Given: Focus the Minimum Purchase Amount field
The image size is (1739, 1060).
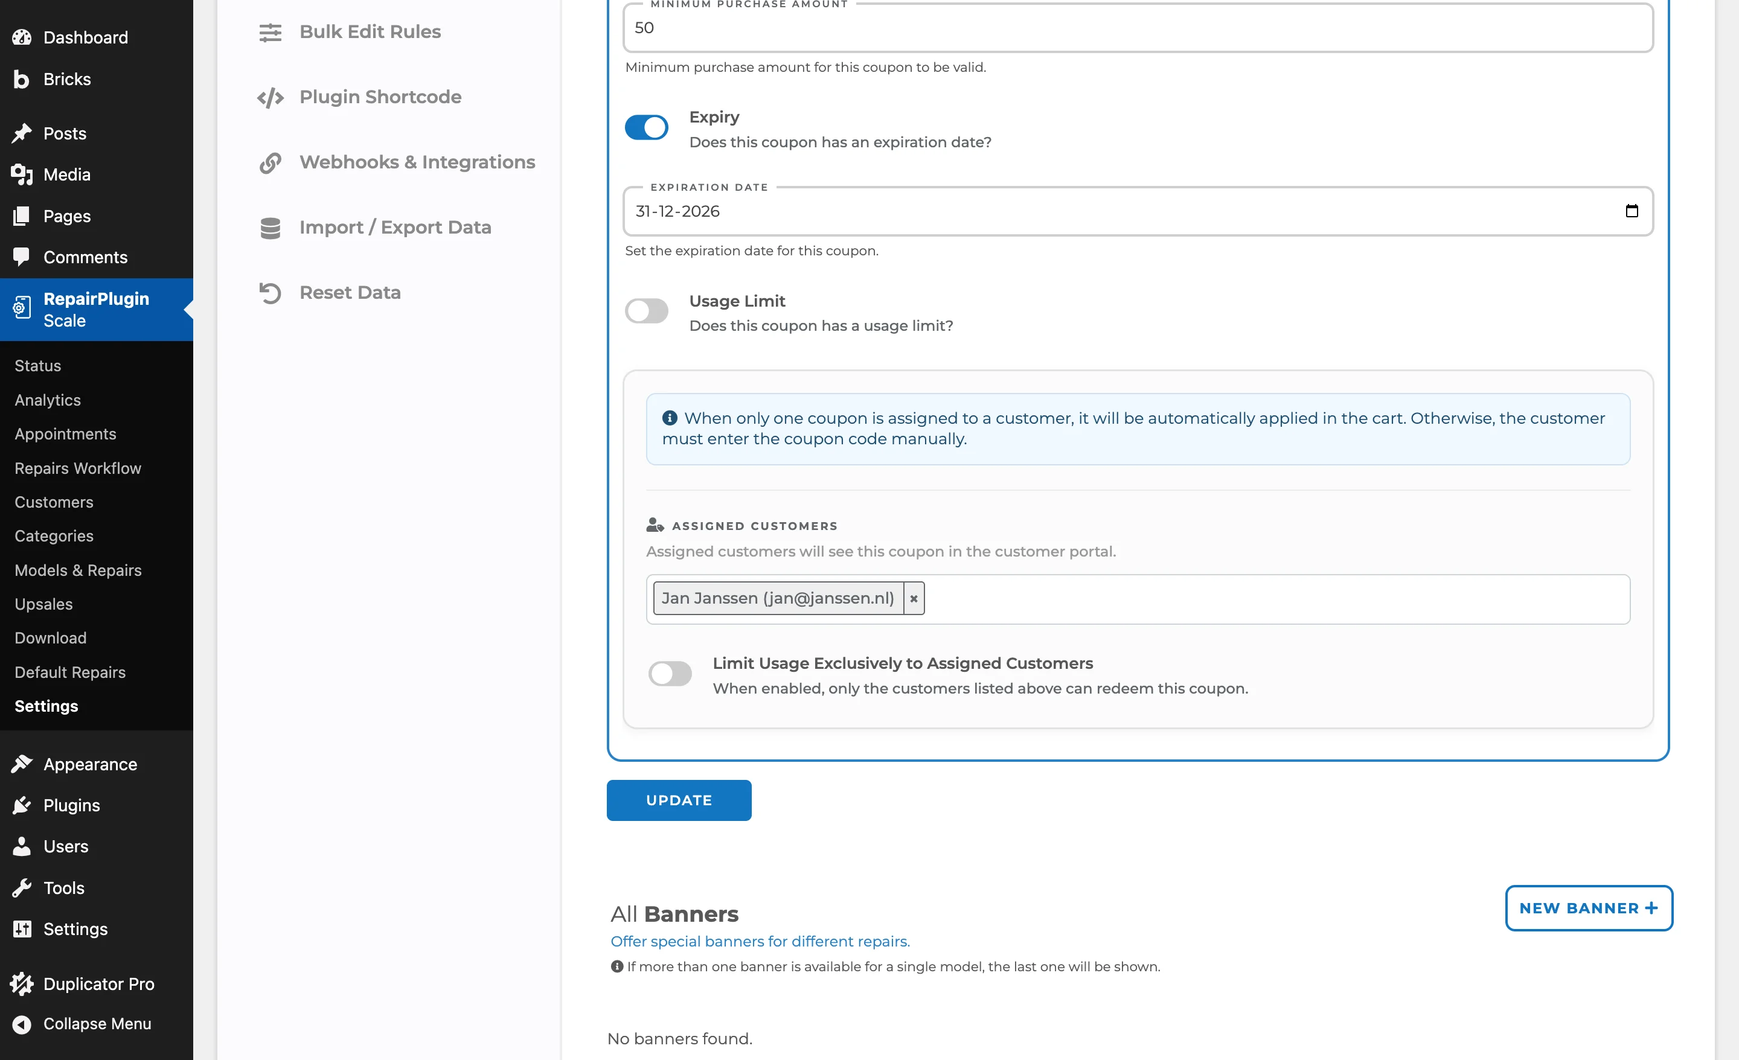Looking at the screenshot, I should [x=1138, y=28].
